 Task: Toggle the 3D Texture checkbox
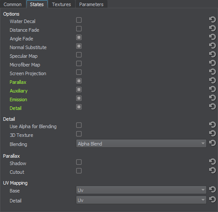(79, 134)
